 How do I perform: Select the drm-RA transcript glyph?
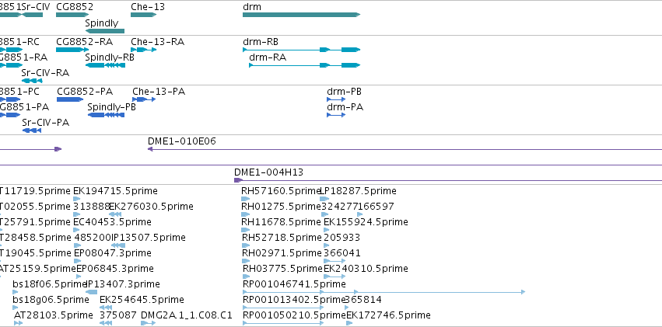coord(304,65)
